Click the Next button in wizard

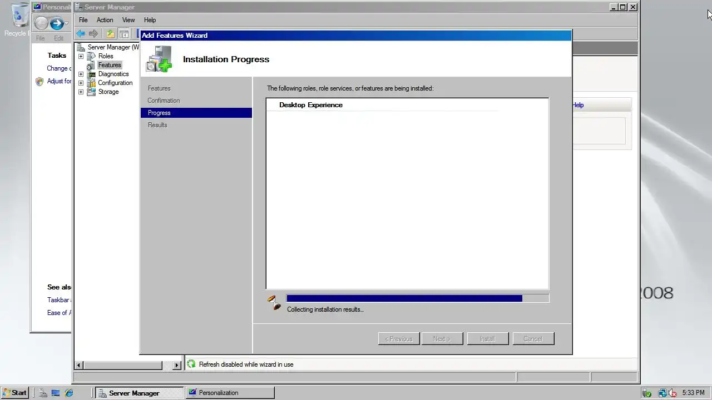coord(442,338)
